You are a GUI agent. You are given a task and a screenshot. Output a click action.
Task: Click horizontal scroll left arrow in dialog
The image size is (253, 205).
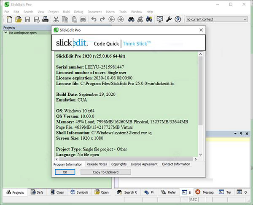click(57, 159)
